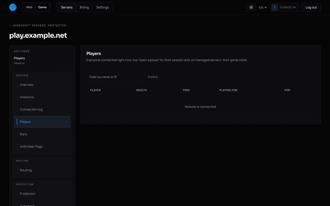The height and width of the screenshot is (206, 330).
Task: Go back via Minecraft Servers, Protected link
Action: point(38,26)
